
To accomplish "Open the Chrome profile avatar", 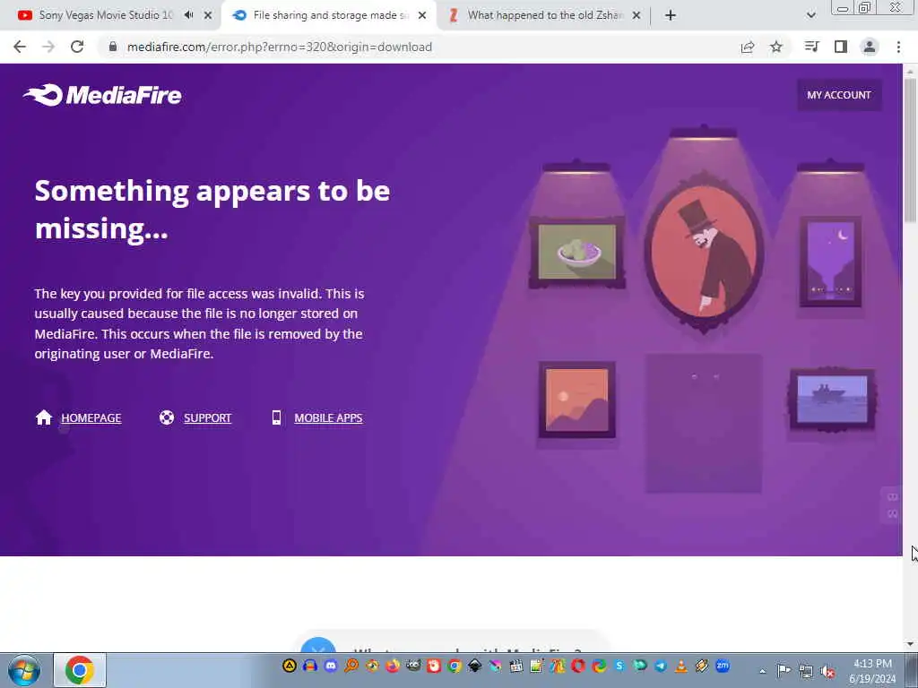I will click(x=870, y=47).
